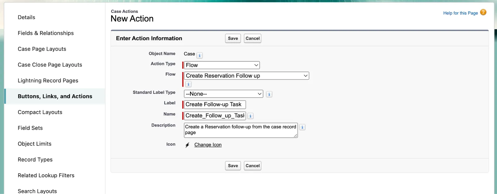Click the info icon next to Name field

coord(250,116)
